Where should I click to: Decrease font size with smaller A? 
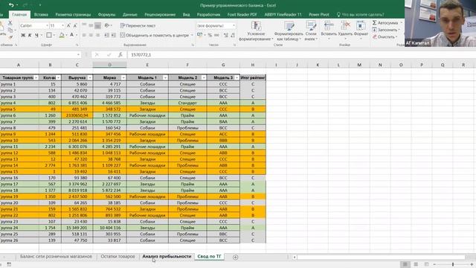[x=75, y=25]
